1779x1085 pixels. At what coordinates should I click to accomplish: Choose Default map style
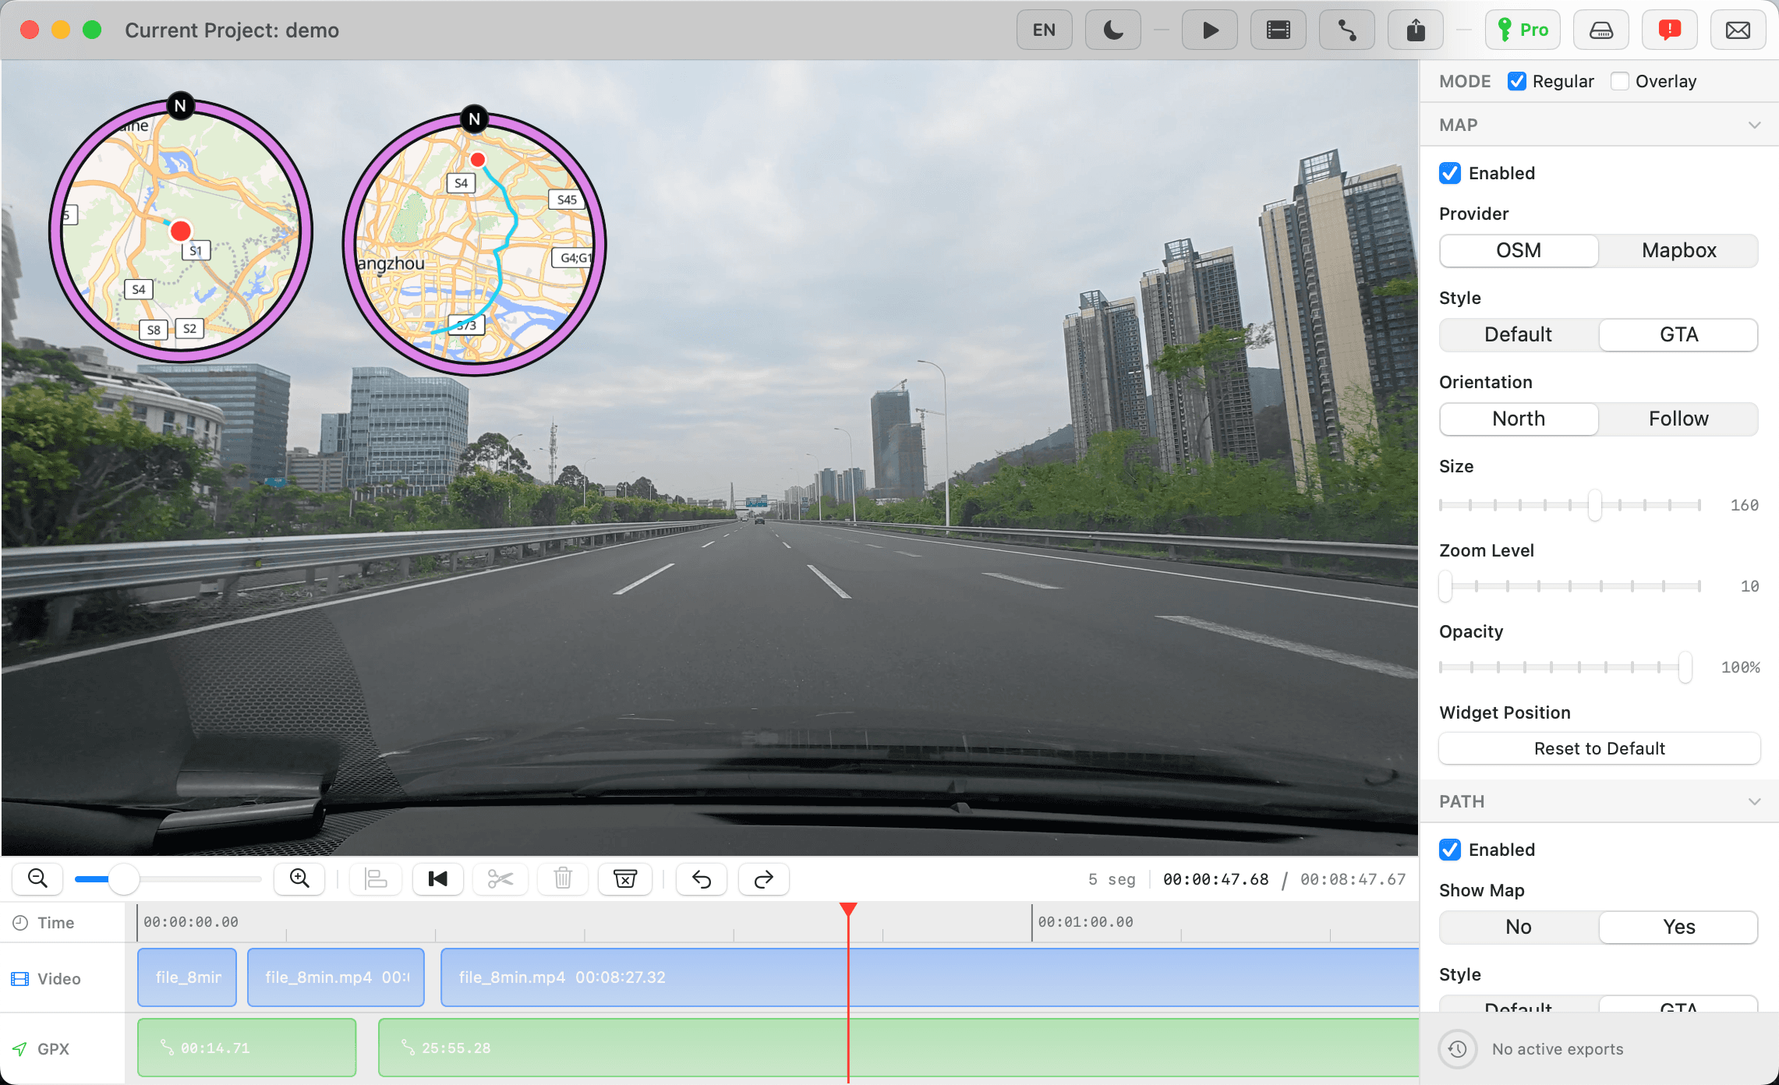tap(1519, 334)
